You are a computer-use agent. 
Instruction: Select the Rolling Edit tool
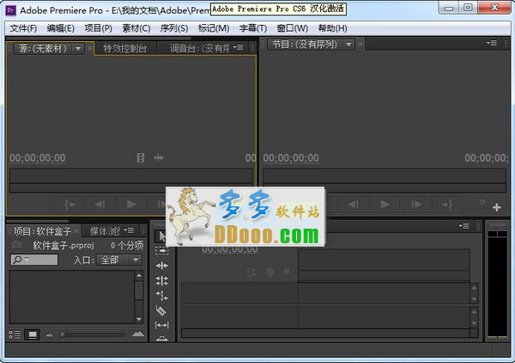[161, 281]
